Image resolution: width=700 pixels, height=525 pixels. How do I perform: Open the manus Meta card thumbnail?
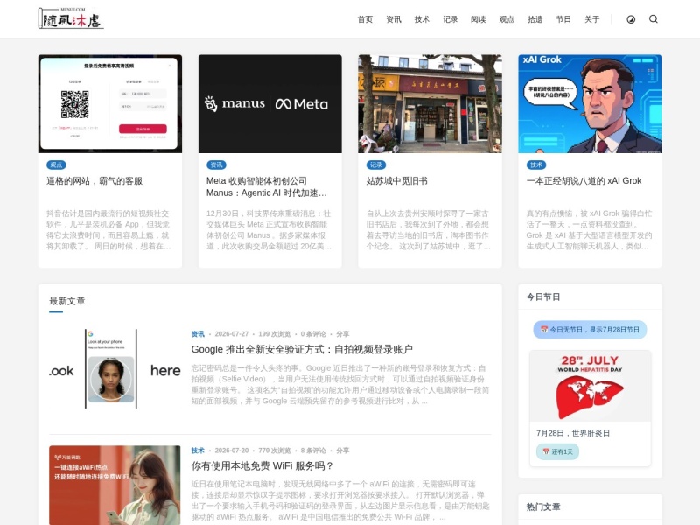(270, 103)
